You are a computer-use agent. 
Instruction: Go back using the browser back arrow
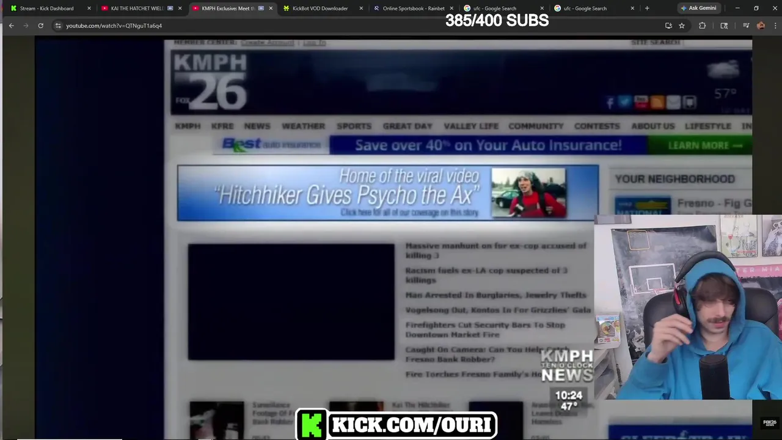pos(11,26)
